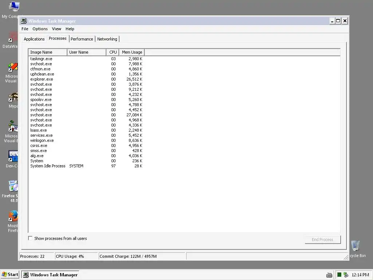
Task: Sort by the Mem Usage column header
Action: point(132,52)
